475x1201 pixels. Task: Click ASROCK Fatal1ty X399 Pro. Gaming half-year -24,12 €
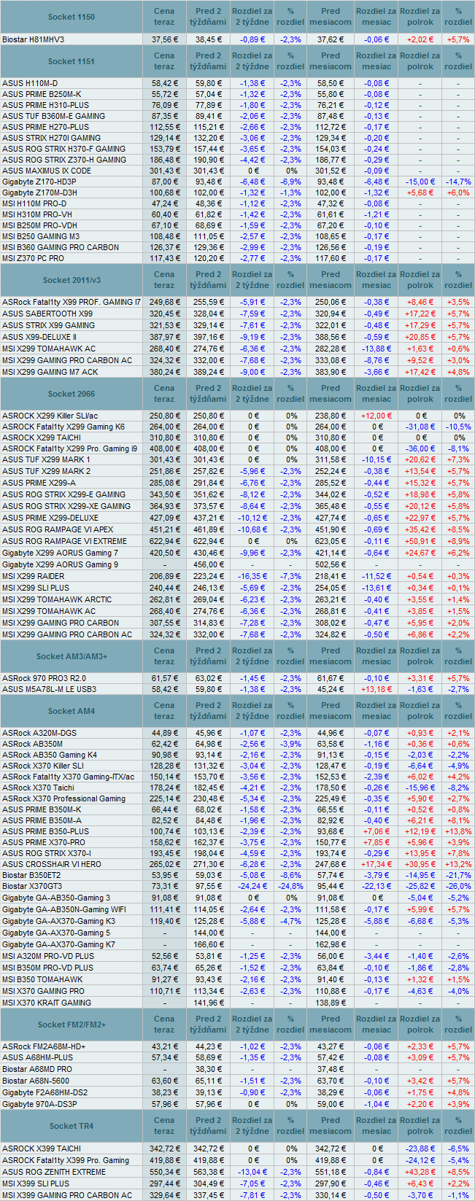(420, 1159)
